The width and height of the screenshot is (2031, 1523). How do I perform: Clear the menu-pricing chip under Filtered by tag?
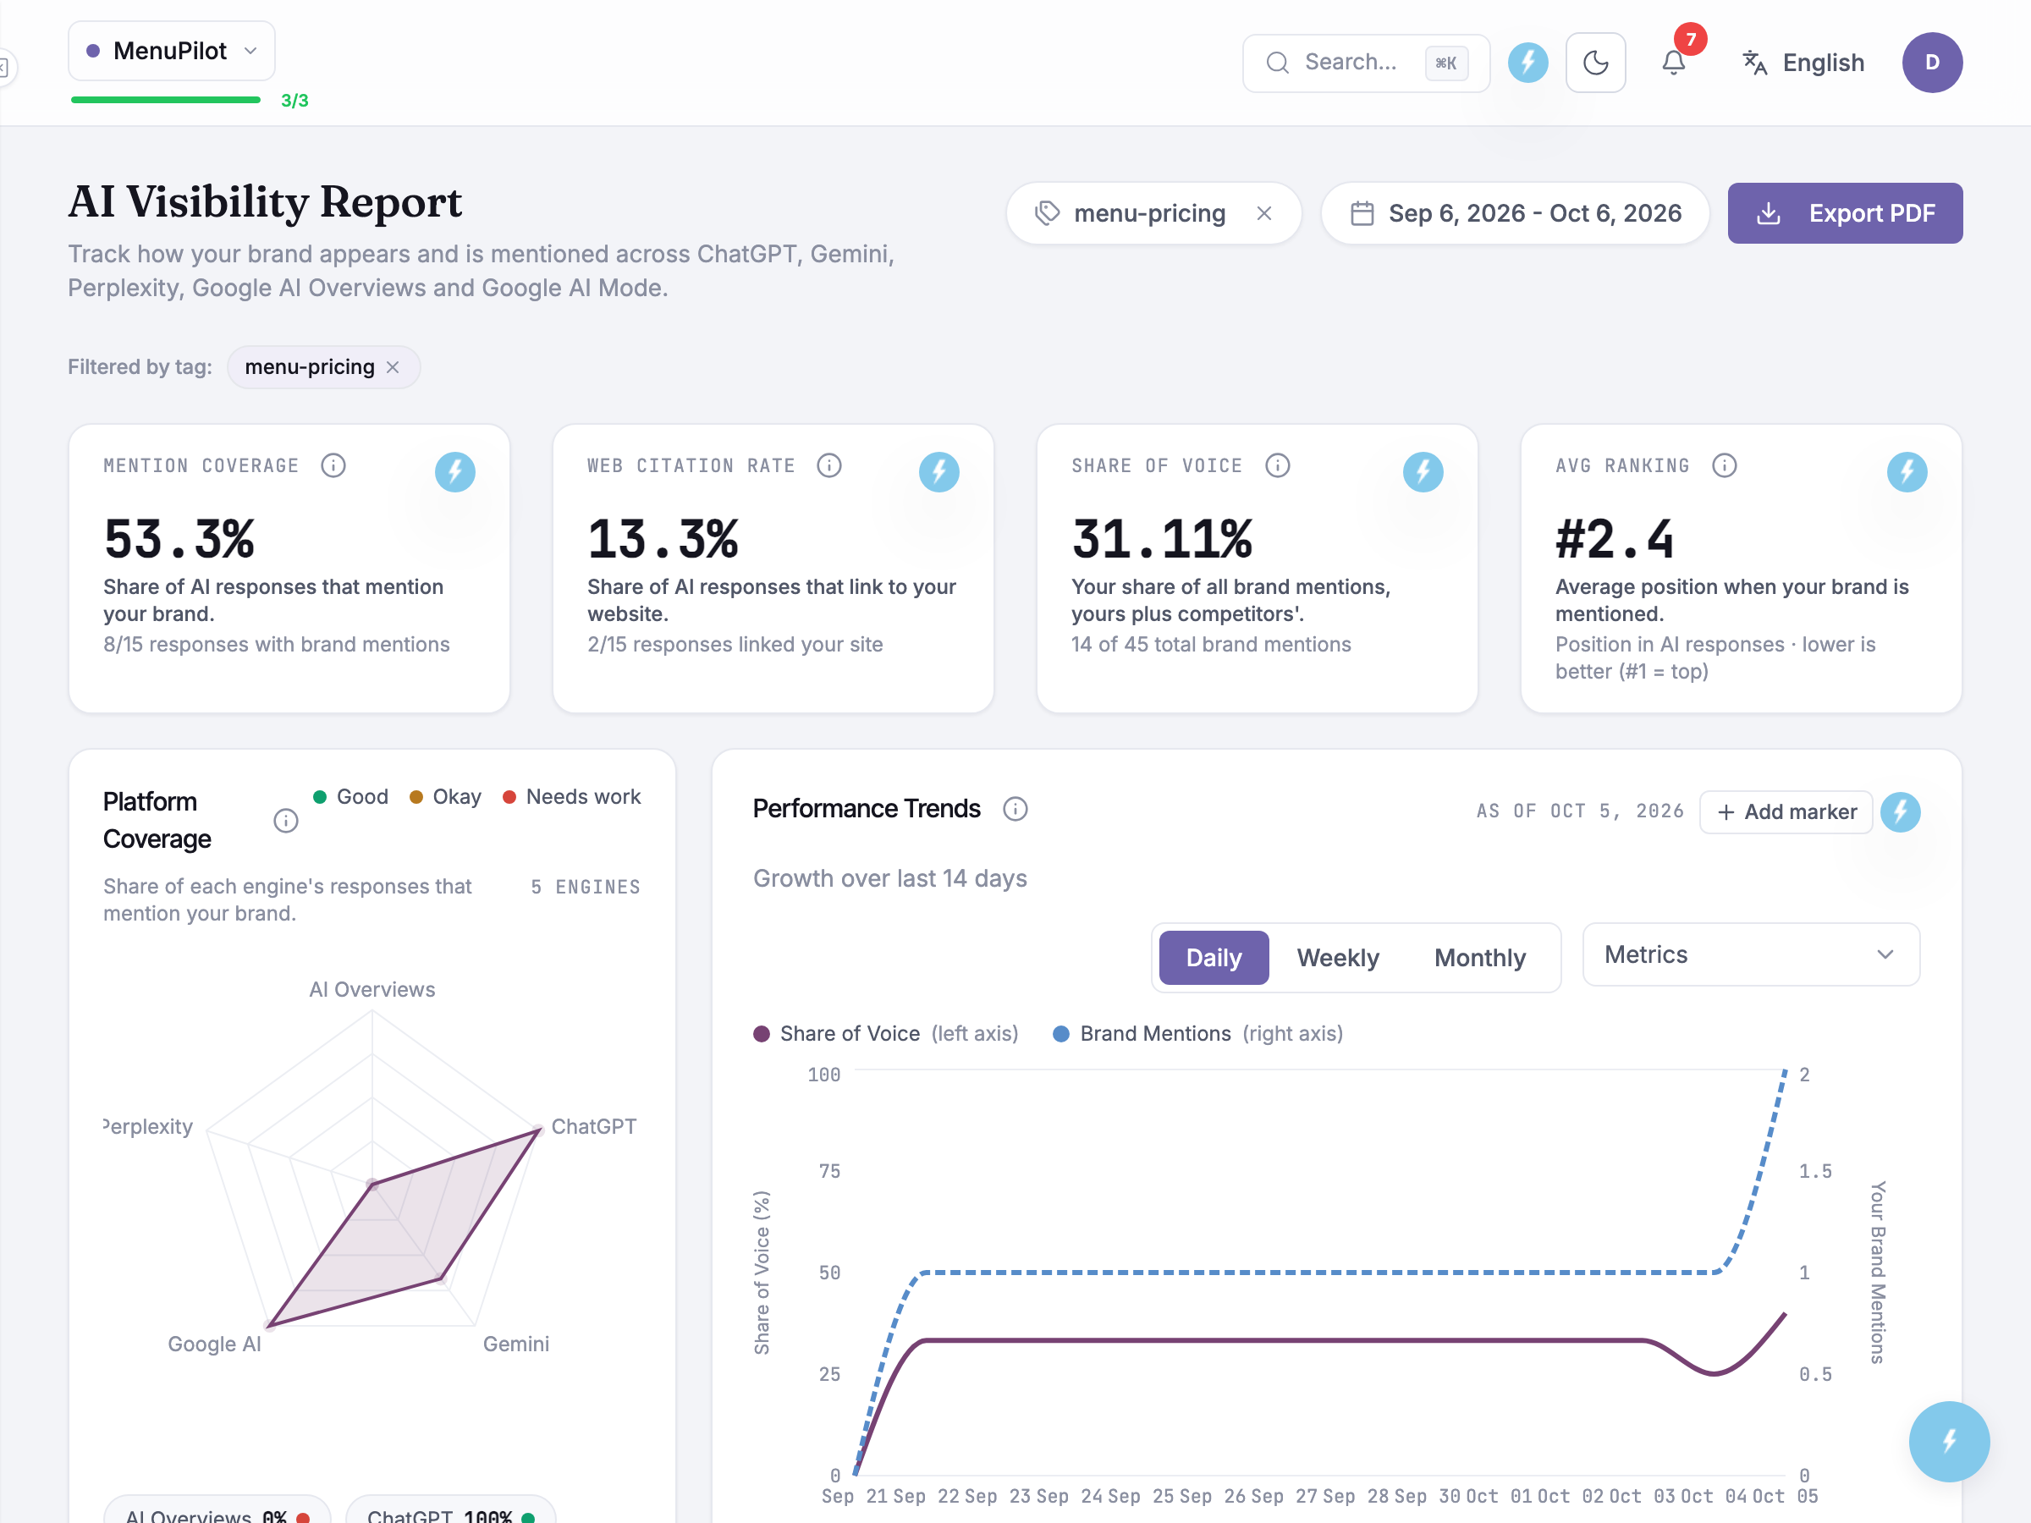tap(393, 367)
